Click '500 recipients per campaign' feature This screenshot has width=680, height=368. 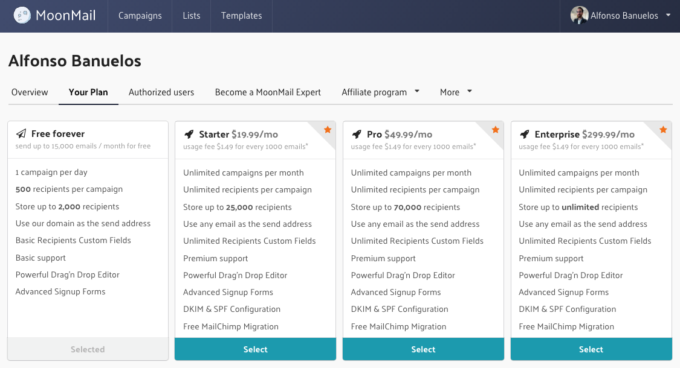click(x=69, y=189)
